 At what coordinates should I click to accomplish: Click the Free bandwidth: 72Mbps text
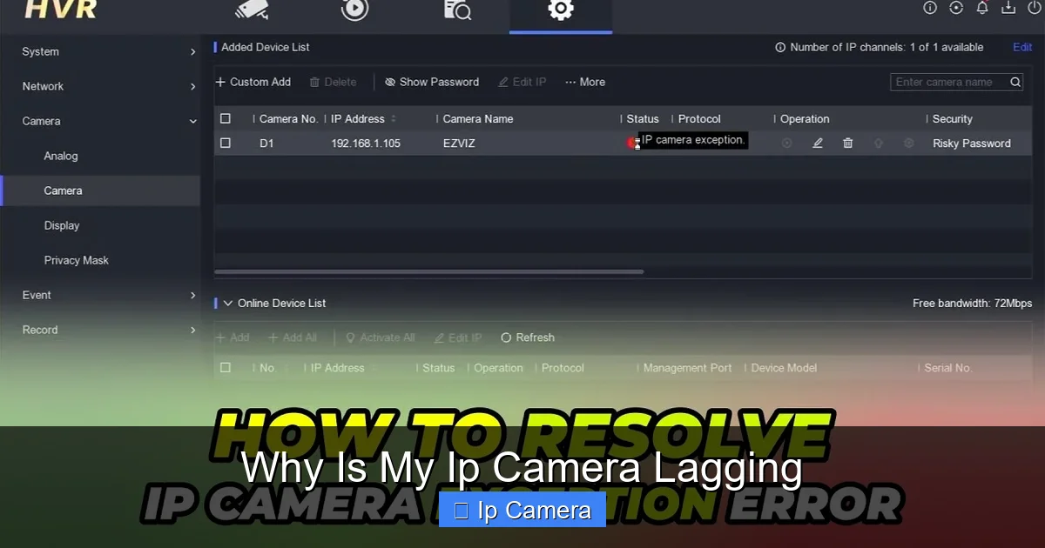point(972,304)
